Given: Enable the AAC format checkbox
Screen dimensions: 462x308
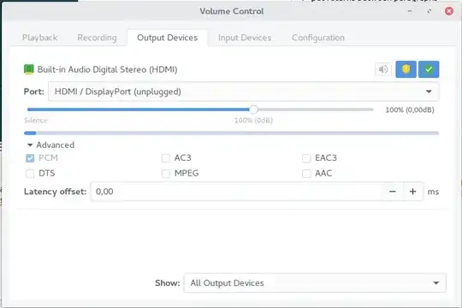Looking at the screenshot, I should tap(306, 174).
